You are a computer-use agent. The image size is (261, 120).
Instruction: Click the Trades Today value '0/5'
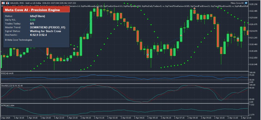tap(32, 24)
